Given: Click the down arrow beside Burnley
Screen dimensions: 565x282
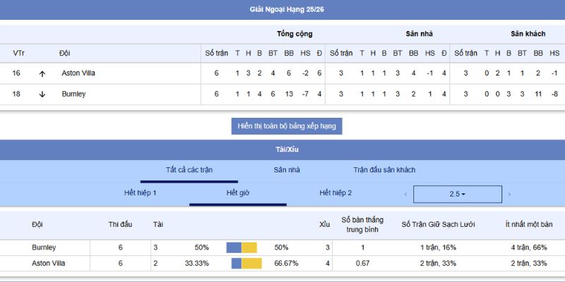Looking at the screenshot, I should coord(42,94).
